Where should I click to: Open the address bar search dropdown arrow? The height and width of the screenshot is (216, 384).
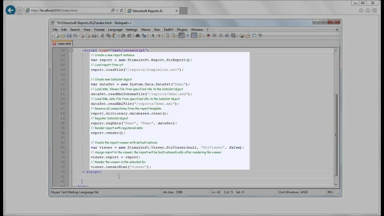click(x=117, y=10)
